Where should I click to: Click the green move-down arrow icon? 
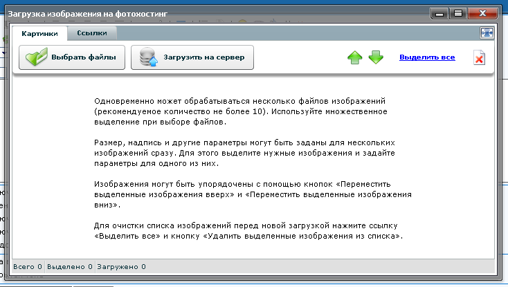376,58
